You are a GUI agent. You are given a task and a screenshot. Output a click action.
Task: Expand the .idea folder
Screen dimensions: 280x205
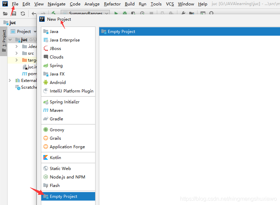click(16, 46)
